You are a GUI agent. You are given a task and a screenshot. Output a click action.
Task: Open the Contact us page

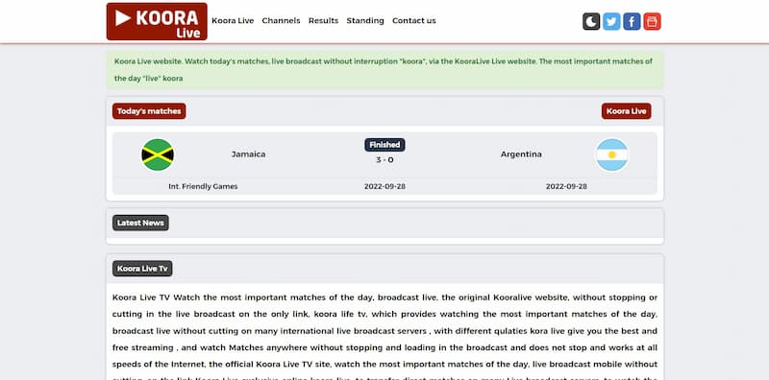point(414,20)
